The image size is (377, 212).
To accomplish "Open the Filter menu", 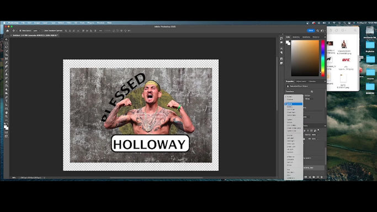I will coord(69,23).
